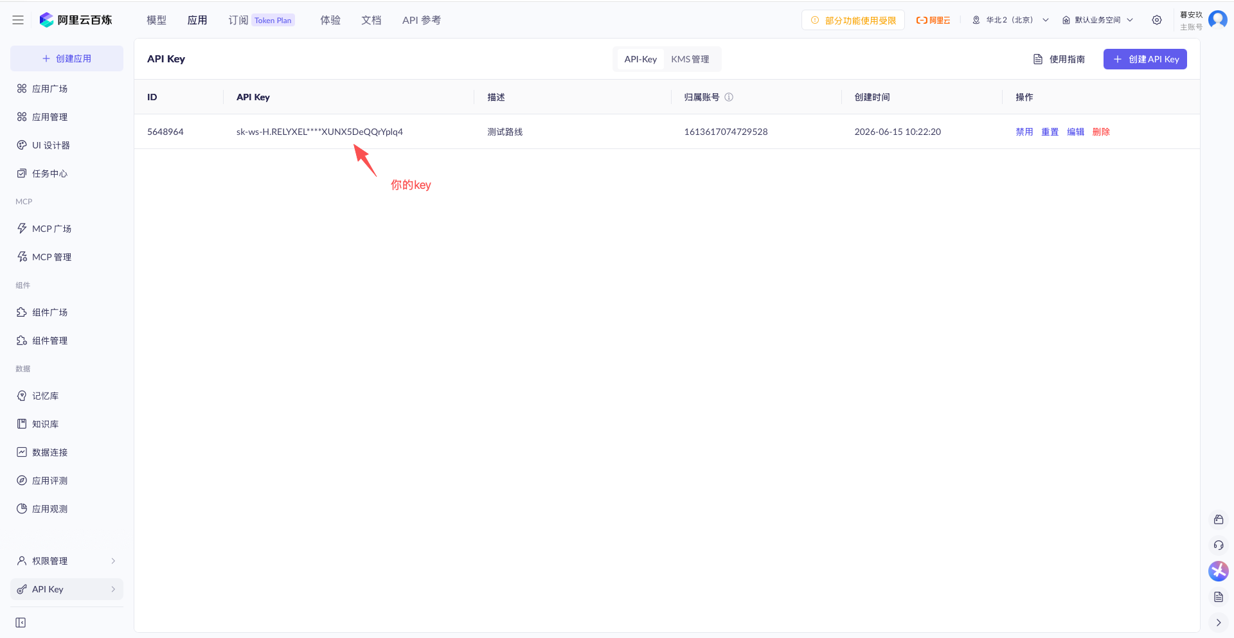The image size is (1234, 638).
Task: Open the hamburger menu icon
Action: click(18, 20)
